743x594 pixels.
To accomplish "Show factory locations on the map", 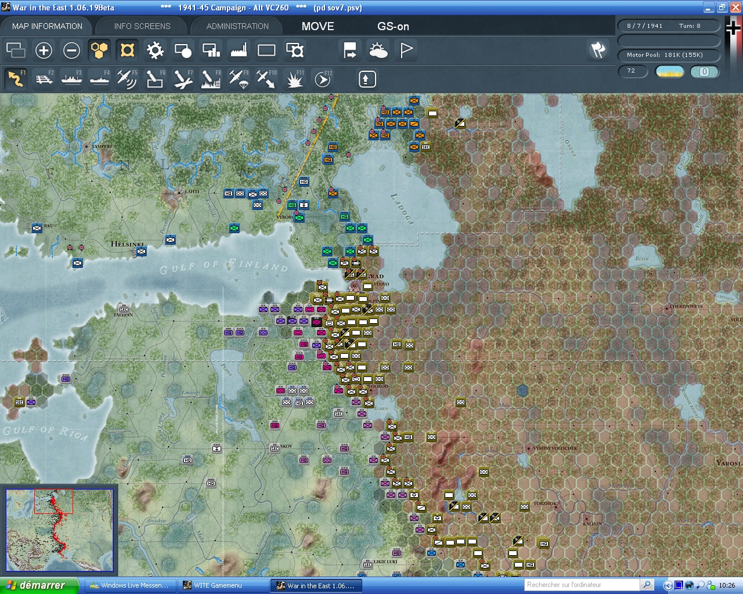I will click(x=239, y=50).
